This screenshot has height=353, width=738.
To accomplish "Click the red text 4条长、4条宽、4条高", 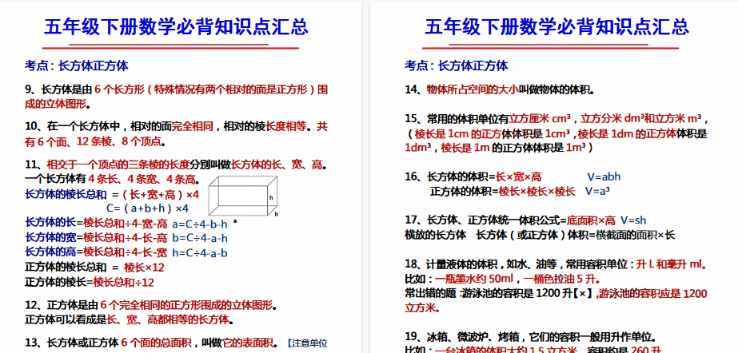I will click(x=142, y=179).
